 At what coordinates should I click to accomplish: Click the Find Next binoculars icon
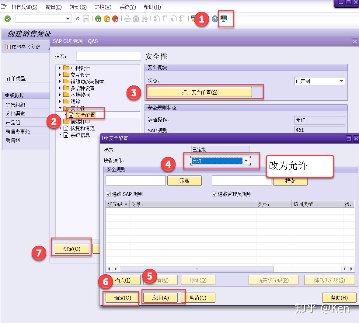coord(145,19)
